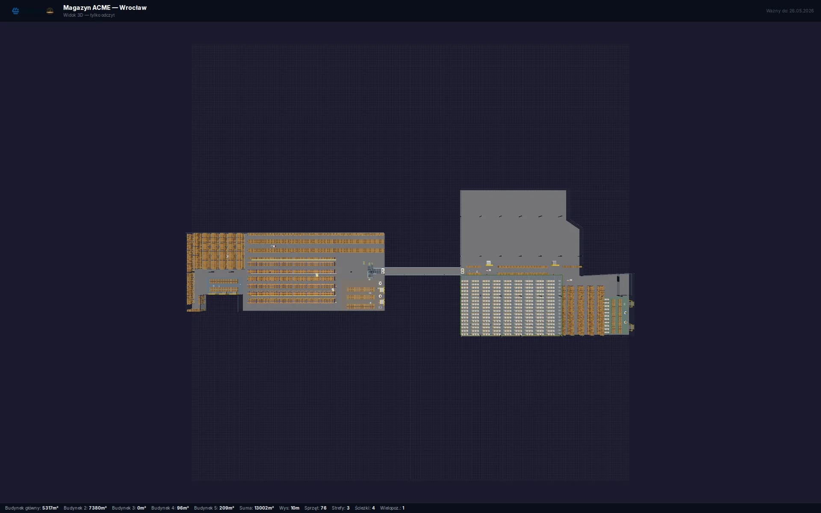Select the Budynek główny area stat
The height and width of the screenshot is (513, 821).
coord(32,508)
